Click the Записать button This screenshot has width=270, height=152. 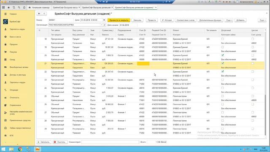pyautogui.click(x=137, y=20)
